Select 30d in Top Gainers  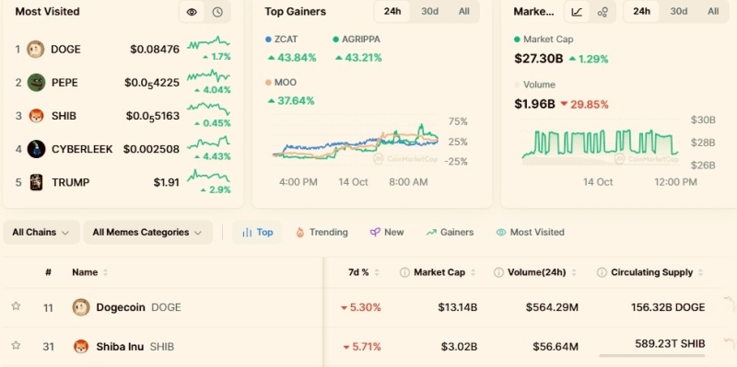429,11
